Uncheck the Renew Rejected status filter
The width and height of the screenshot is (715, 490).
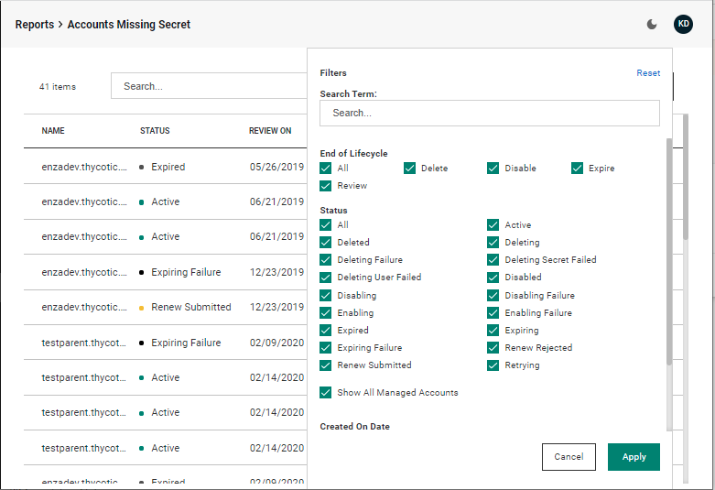[x=493, y=348]
